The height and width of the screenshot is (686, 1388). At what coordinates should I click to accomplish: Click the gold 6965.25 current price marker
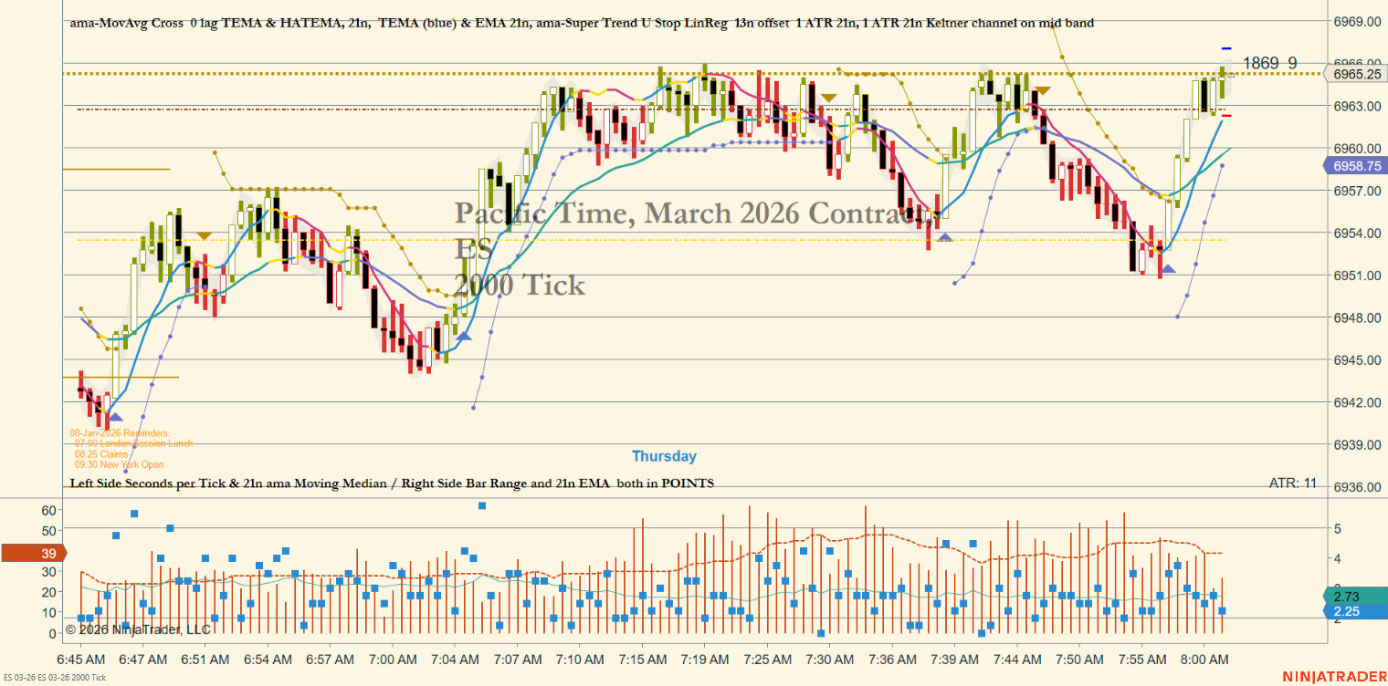1355,74
